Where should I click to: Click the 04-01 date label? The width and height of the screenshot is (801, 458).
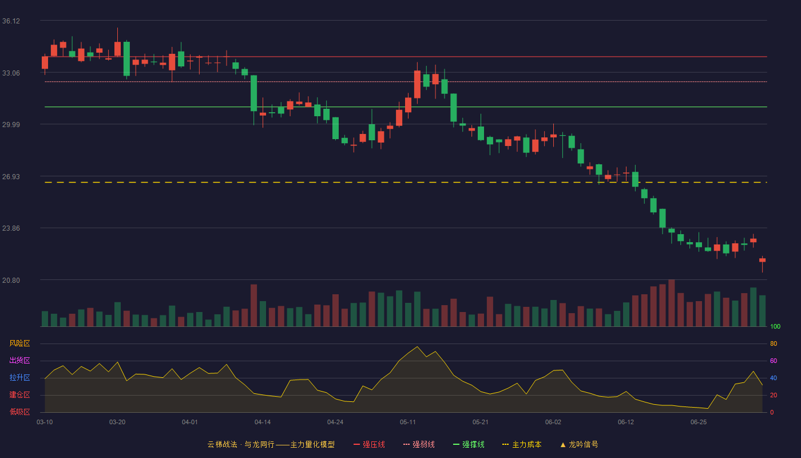coord(190,422)
